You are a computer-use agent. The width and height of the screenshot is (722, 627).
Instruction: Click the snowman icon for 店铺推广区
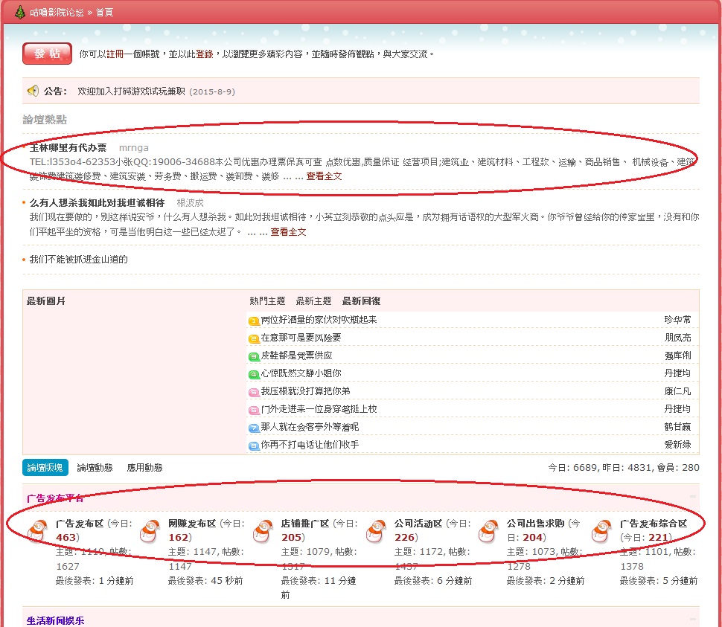tap(264, 531)
